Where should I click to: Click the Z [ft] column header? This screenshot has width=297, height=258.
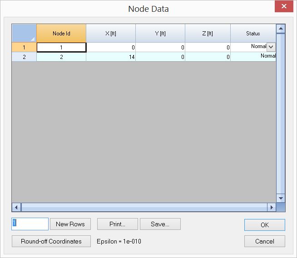(208, 33)
